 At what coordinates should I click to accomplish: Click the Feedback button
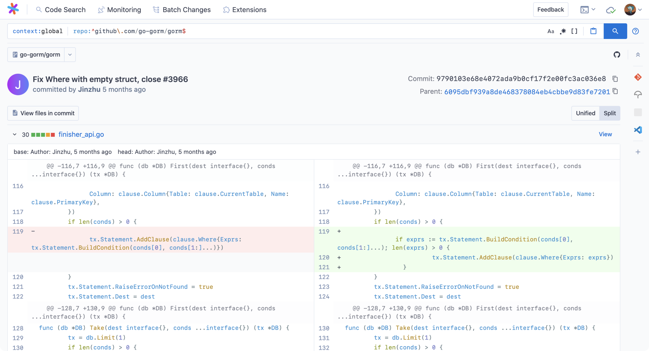[x=550, y=10]
